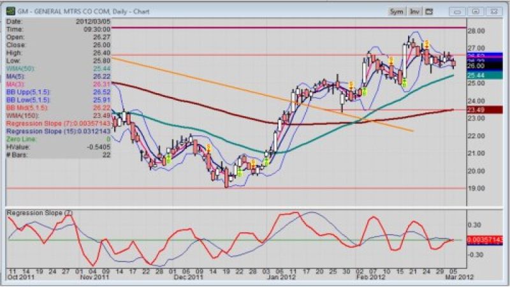Click the Regression Slope (15) readout

tap(58, 131)
